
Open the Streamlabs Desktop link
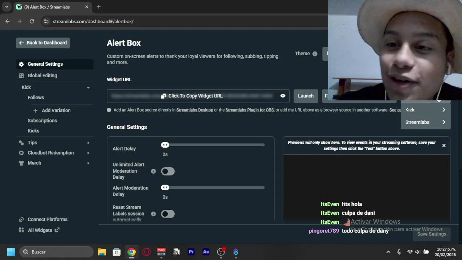[195, 110]
